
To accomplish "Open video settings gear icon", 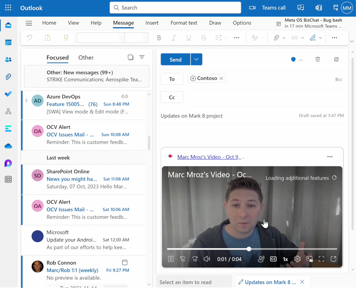I will point(297,259).
